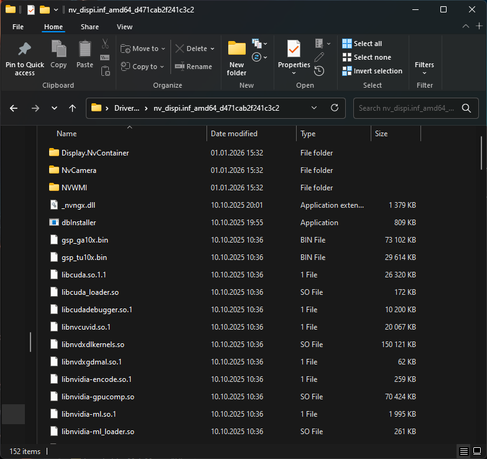Image resolution: width=487 pixels, height=459 pixels.
Task: Switch to Large icons view in status bar
Action: 477,451
